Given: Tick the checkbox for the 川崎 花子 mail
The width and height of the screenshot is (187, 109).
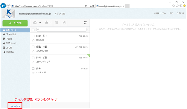Looking at the screenshot, I should [x=33, y=36].
